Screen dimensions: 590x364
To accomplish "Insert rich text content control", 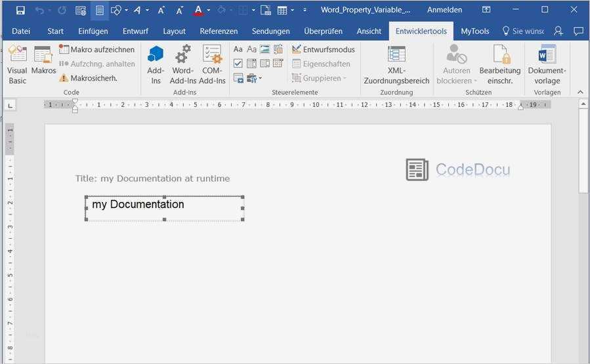I will tap(238, 49).
